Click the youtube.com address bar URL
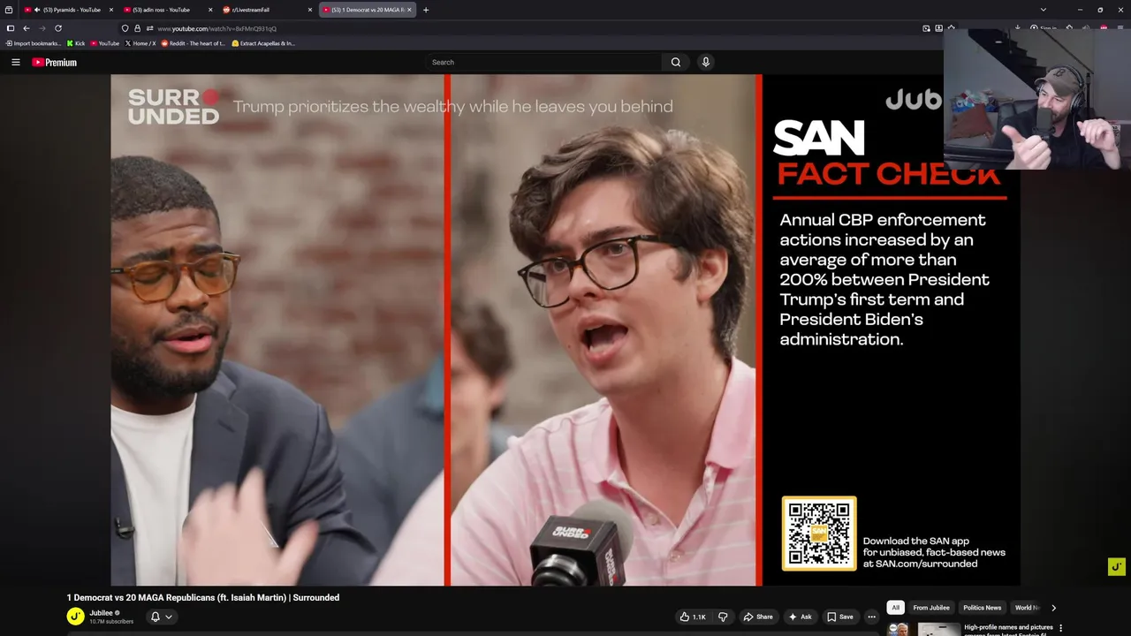The width and height of the screenshot is (1131, 636). coord(216,28)
